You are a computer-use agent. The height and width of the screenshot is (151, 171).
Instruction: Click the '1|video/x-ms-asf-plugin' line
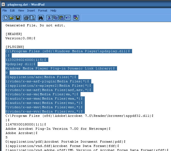tap(47, 81)
